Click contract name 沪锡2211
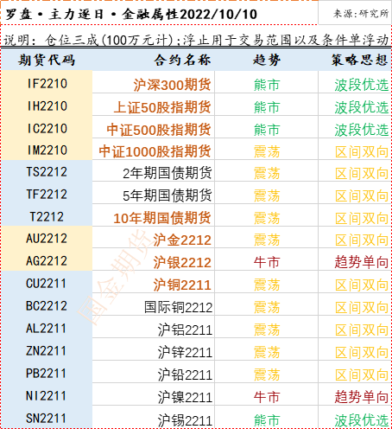The height and width of the screenshot is (429, 392). click(x=185, y=420)
